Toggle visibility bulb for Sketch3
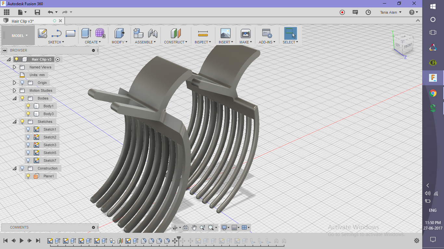Image resolution: width=444 pixels, height=249 pixels. click(28, 145)
